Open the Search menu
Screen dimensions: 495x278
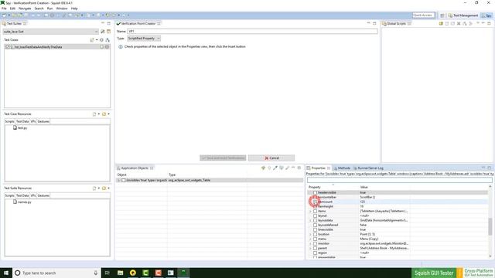click(x=39, y=8)
